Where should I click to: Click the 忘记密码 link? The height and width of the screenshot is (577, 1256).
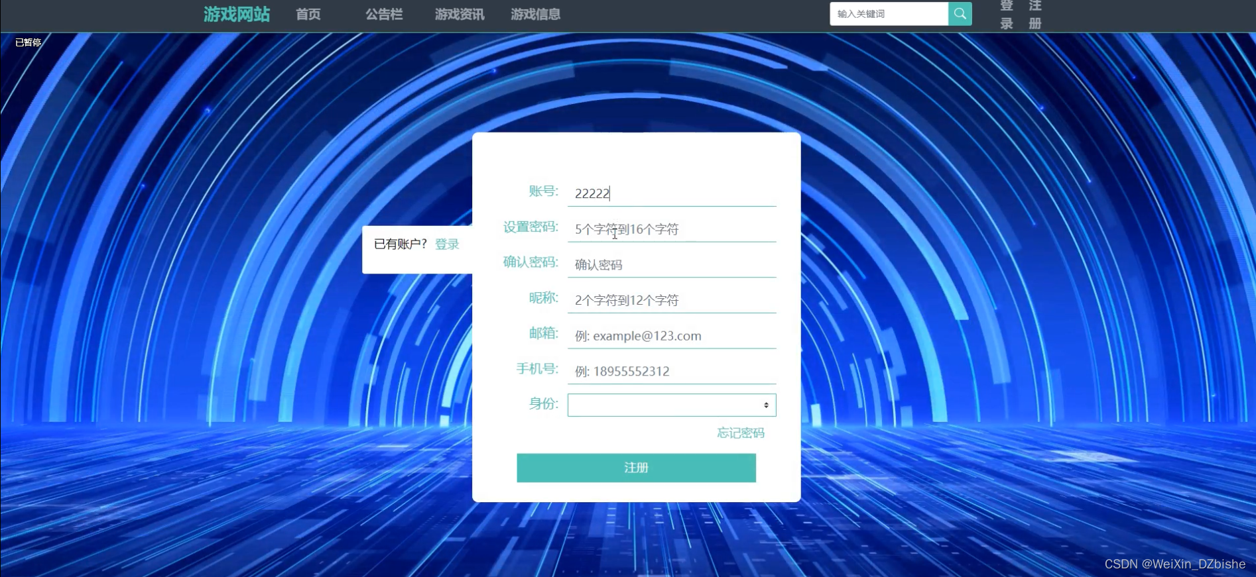[x=741, y=433]
